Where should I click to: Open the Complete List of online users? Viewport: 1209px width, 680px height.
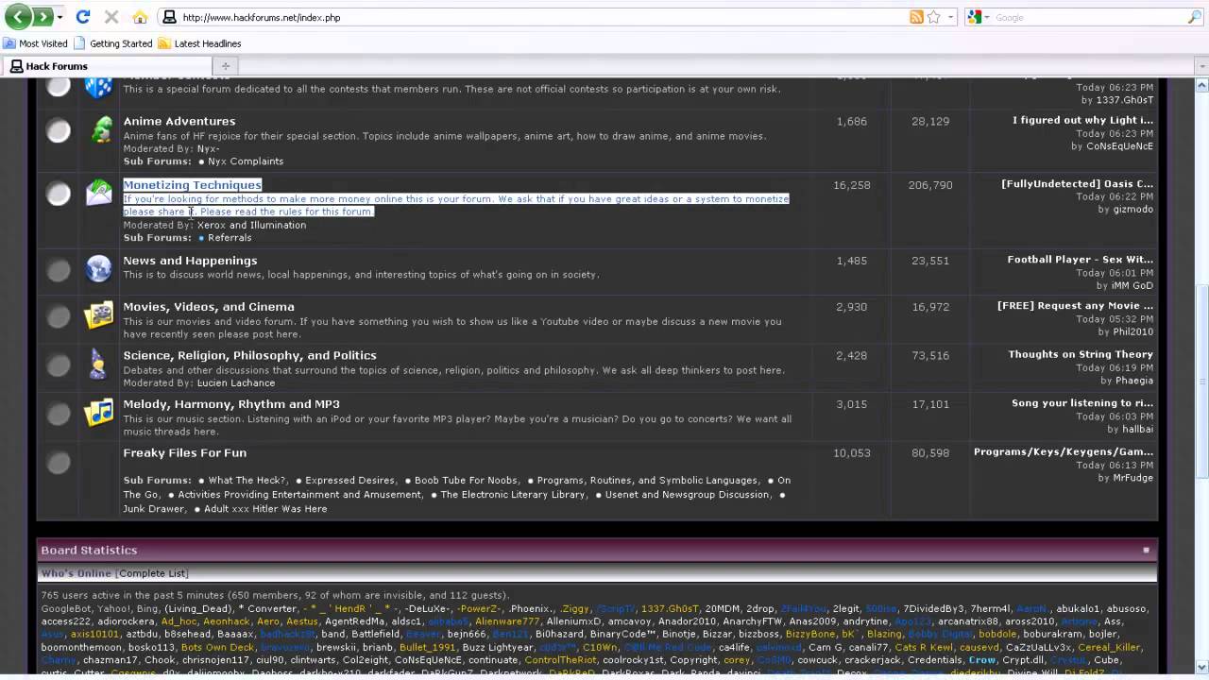[152, 573]
